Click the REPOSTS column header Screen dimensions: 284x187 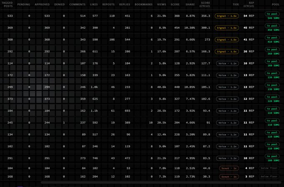point(108,4)
